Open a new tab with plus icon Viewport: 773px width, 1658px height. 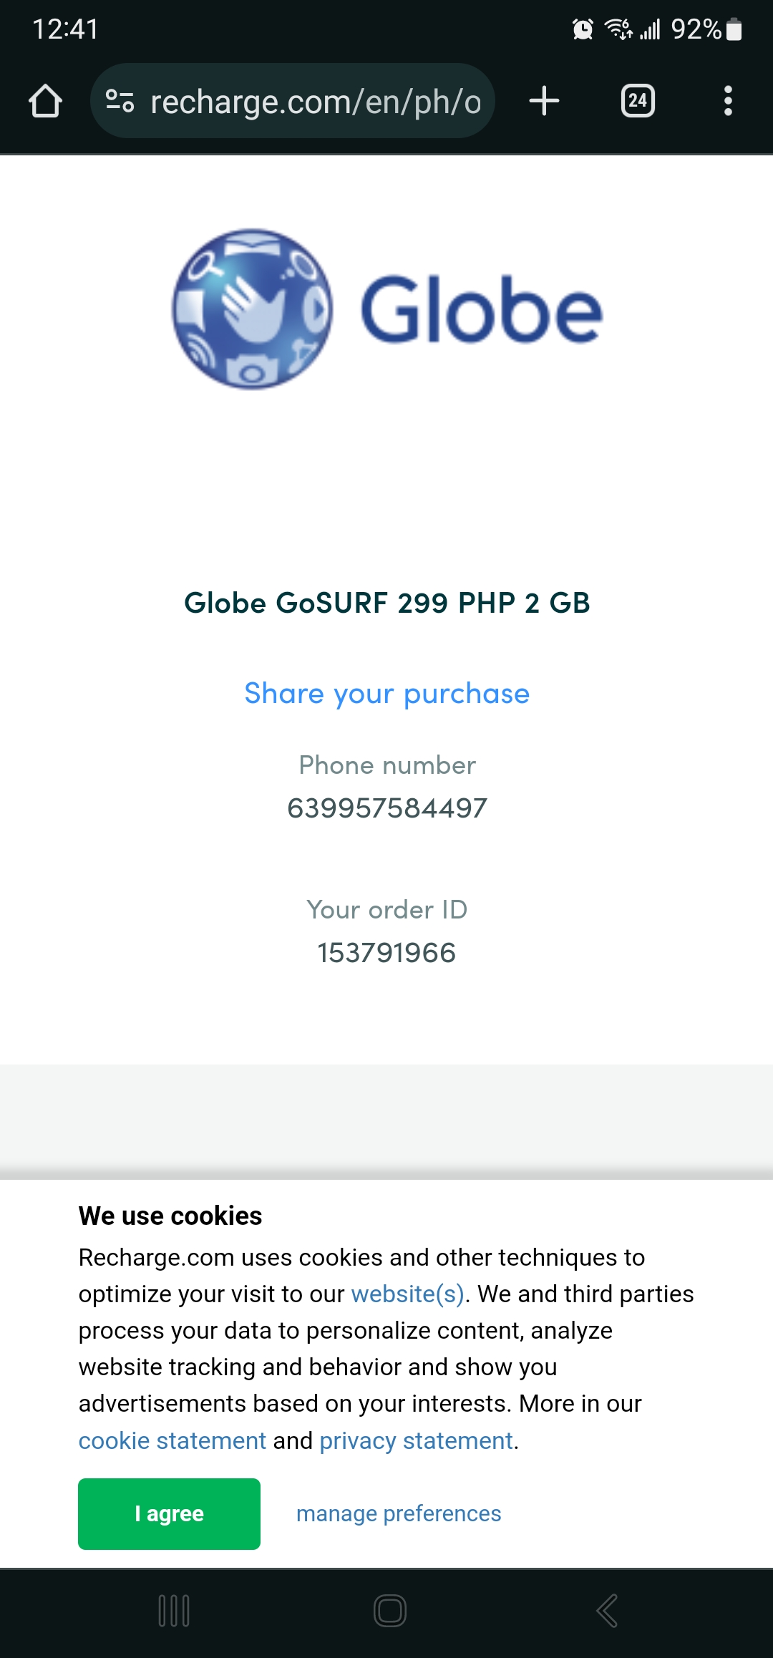click(544, 101)
